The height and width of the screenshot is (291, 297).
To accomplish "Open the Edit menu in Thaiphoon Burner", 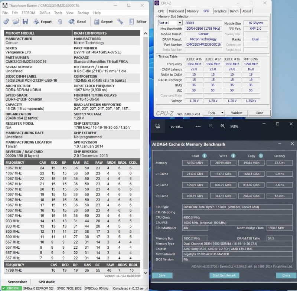I will tap(14, 13).
